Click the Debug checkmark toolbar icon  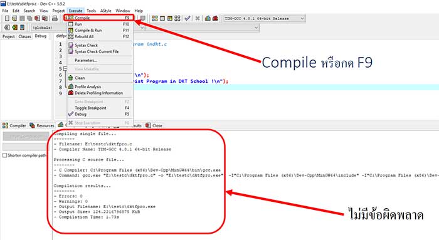(188, 18)
